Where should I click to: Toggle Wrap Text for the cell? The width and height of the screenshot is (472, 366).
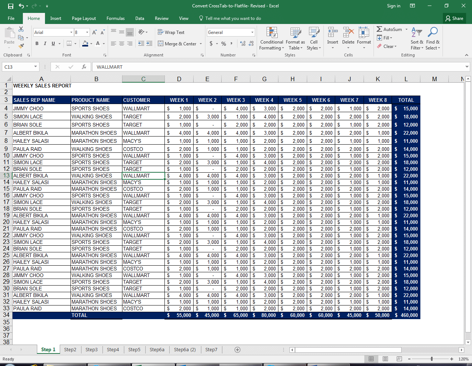pos(171,32)
